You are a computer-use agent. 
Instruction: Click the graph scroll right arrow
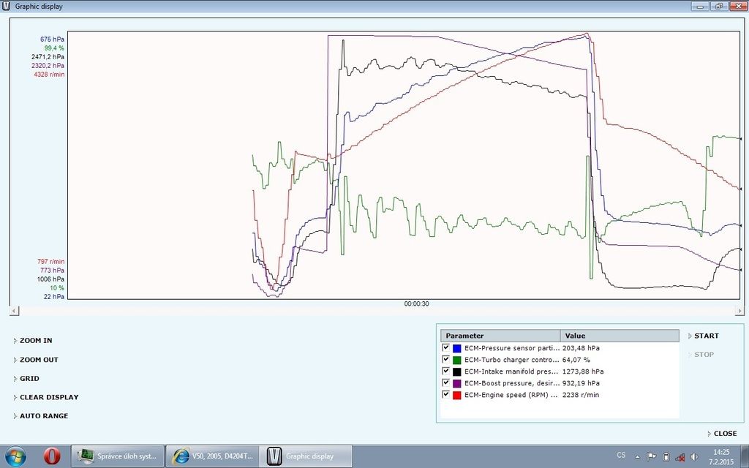pos(740,311)
